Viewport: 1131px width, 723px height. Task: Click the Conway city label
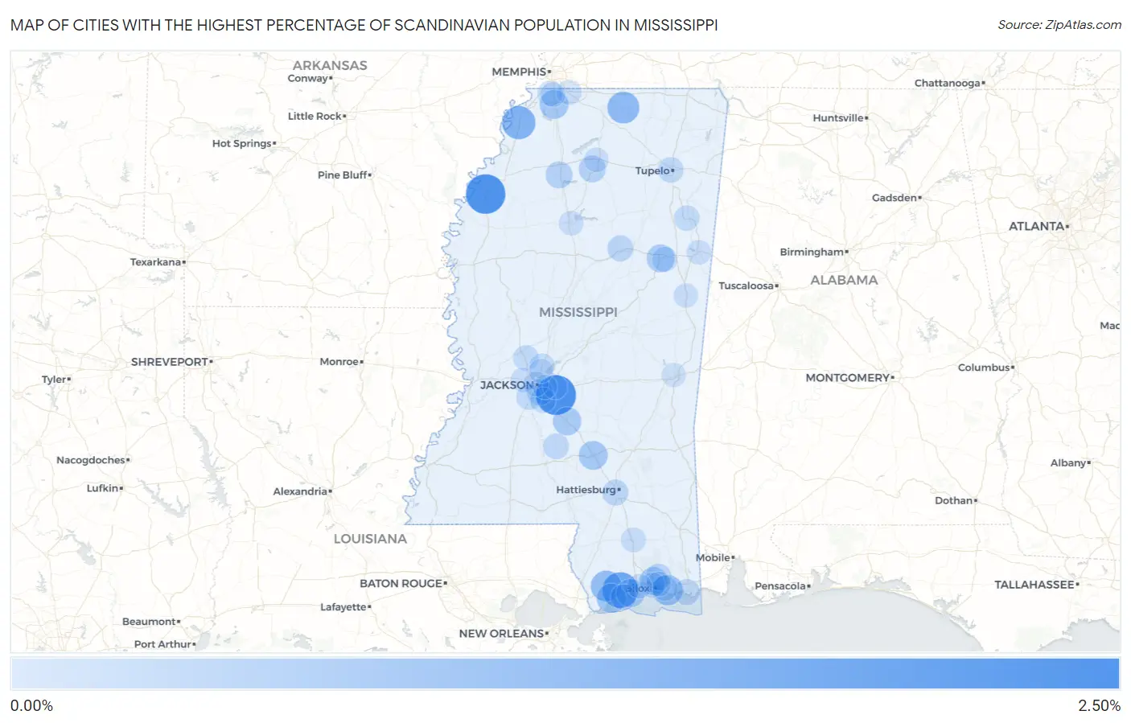click(x=308, y=78)
